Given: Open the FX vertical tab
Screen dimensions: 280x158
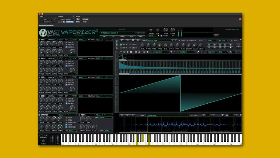Looking at the screenshot, I should (x=117, y=90).
